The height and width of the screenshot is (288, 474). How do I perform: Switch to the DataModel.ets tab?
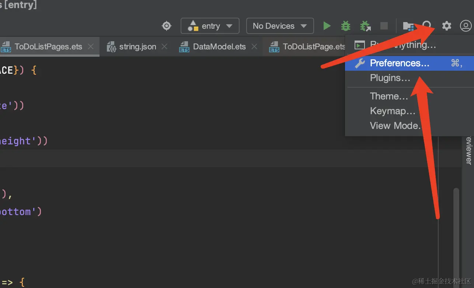click(219, 47)
